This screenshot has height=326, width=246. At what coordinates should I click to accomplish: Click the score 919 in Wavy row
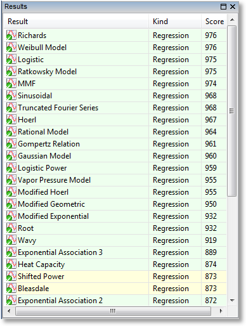(x=210, y=240)
